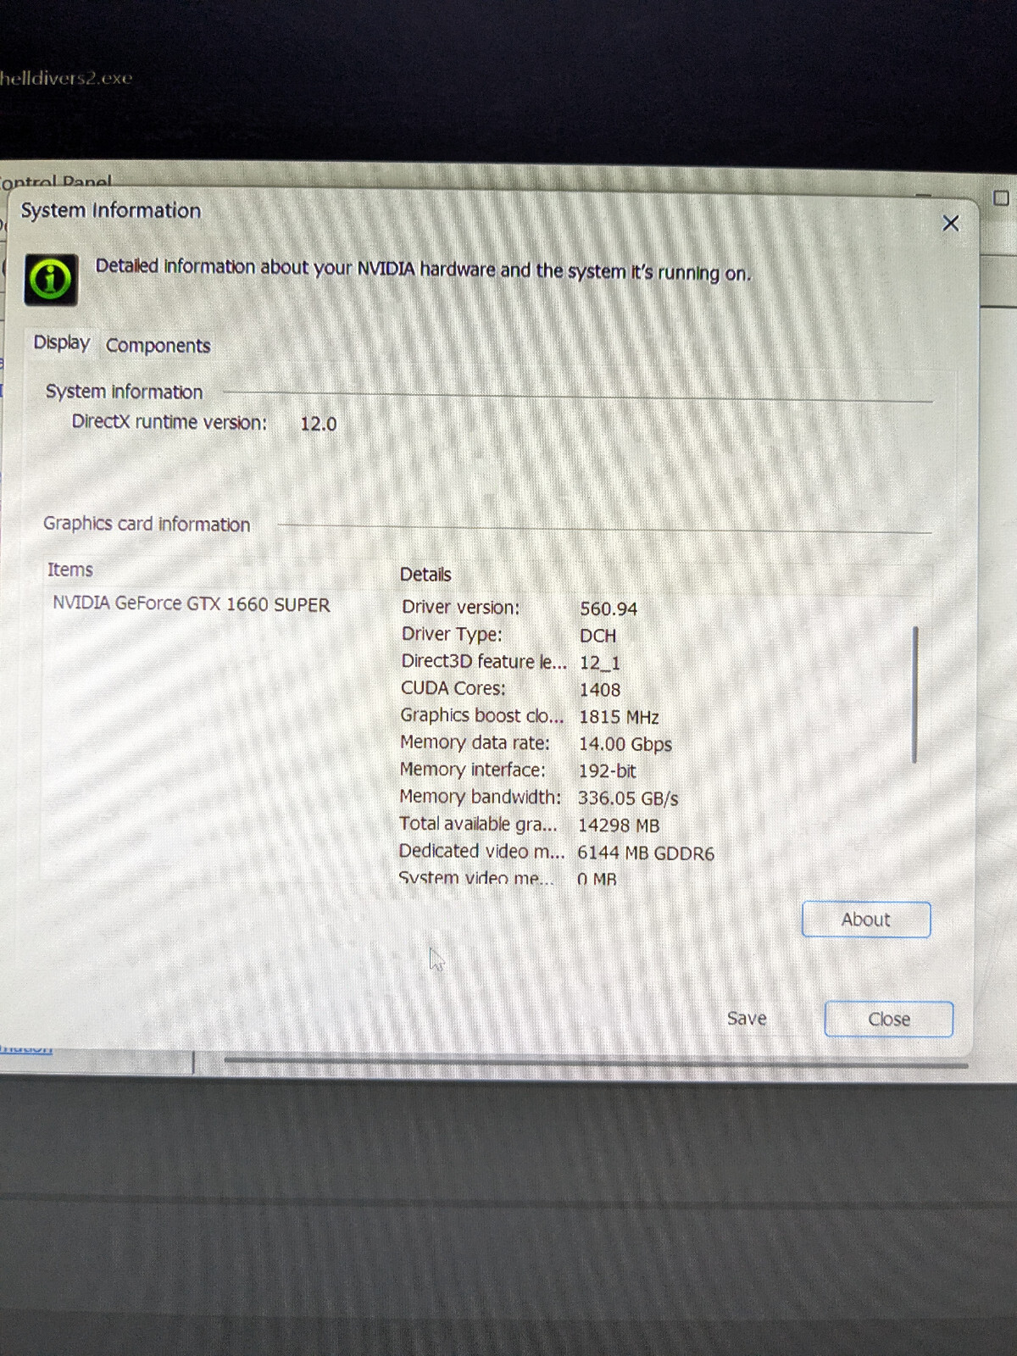The width and height of the screenshot is (1017, 1356).
Task: Select Dedicated video memory 6144 MB GDDR6
Action: (646, 853)
